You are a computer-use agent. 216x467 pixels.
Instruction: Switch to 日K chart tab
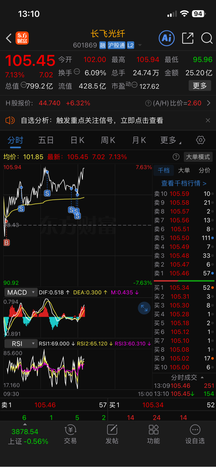[x=77, y=140]
